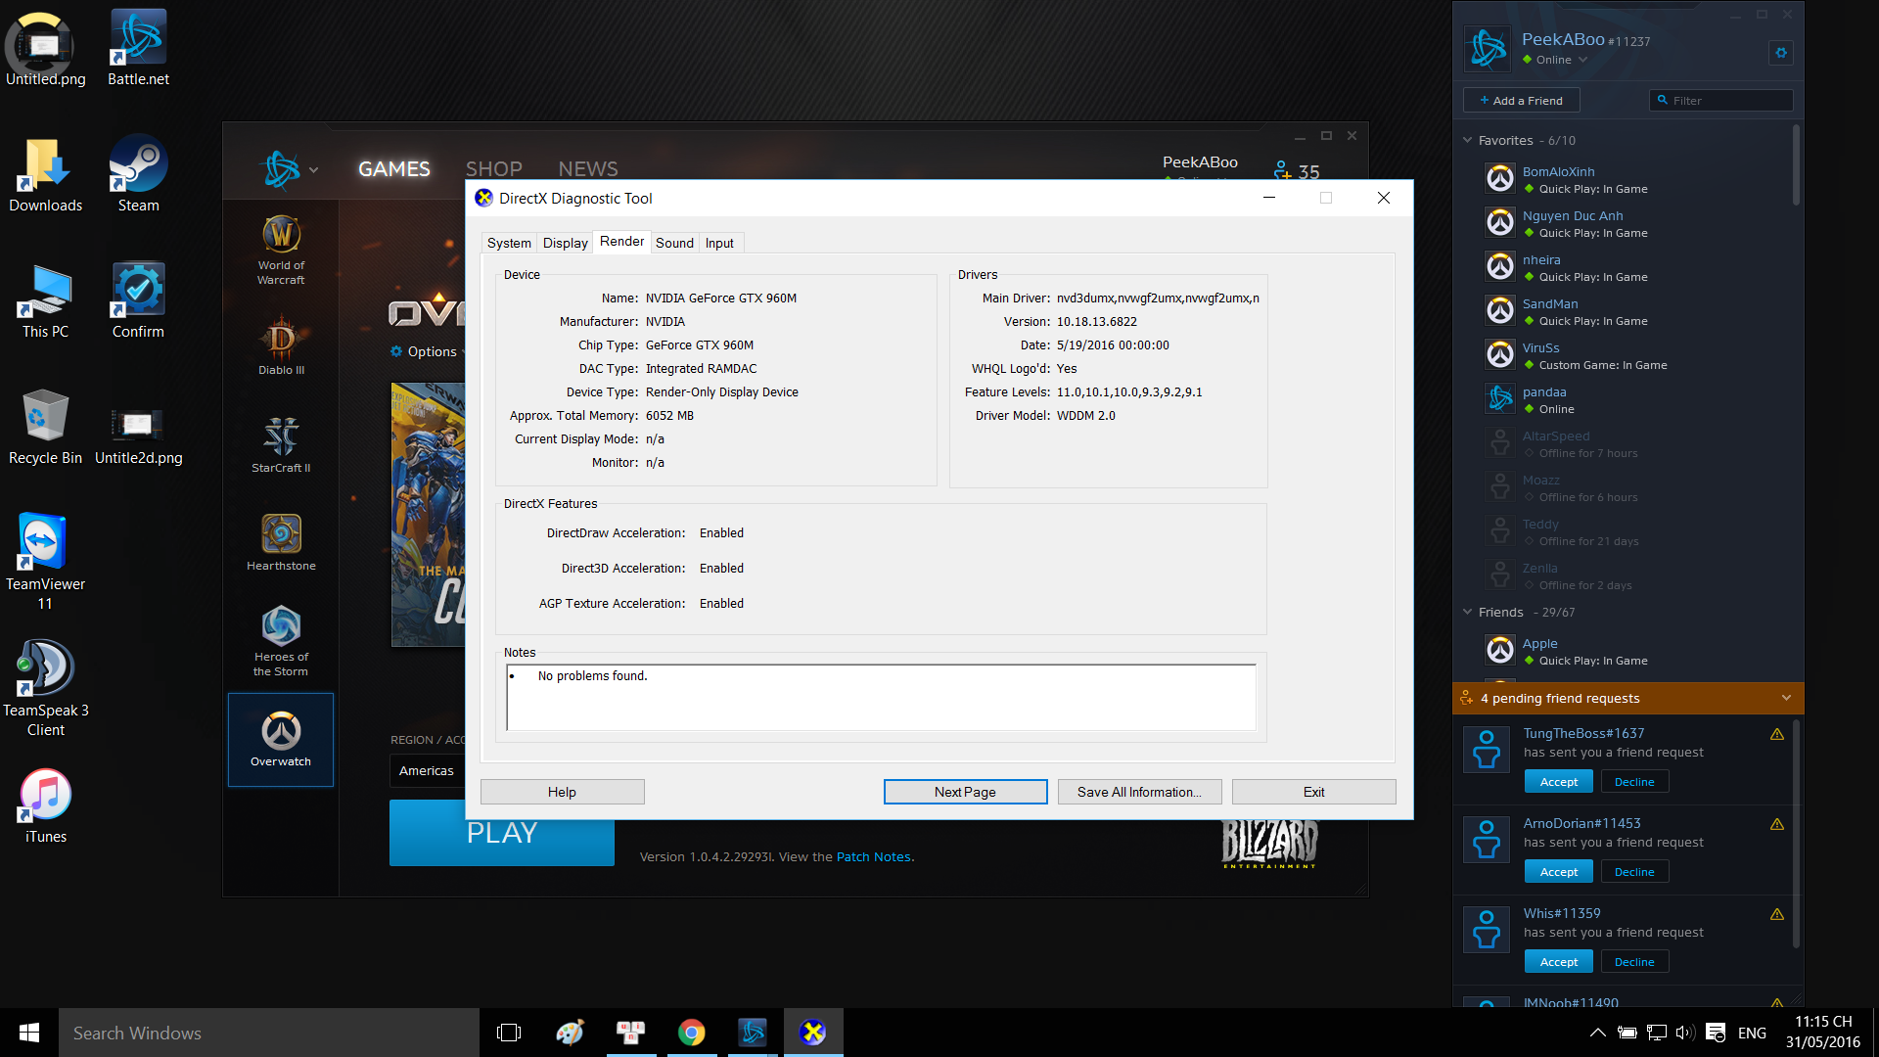The width and height of the screenshot is (1879, 1057).
Task: Click Chrome icon in the taskbar
Action: [x=692, y=1033]
